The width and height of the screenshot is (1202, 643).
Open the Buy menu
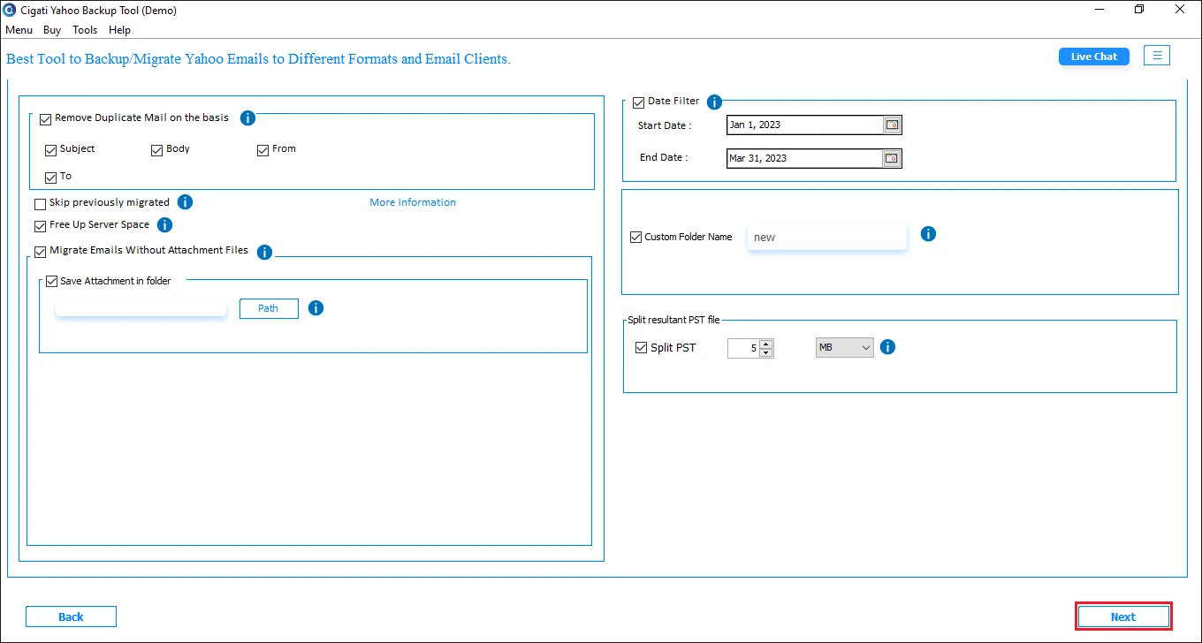point(52,30)
